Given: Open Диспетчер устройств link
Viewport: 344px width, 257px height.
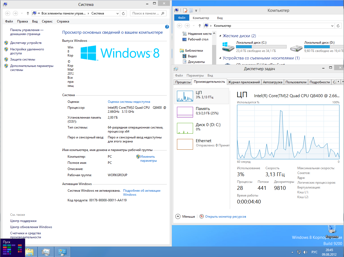Looking at the screenshot, I should click(26, 43).
